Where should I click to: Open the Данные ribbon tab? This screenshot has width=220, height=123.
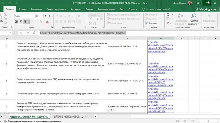pos(89,9)
